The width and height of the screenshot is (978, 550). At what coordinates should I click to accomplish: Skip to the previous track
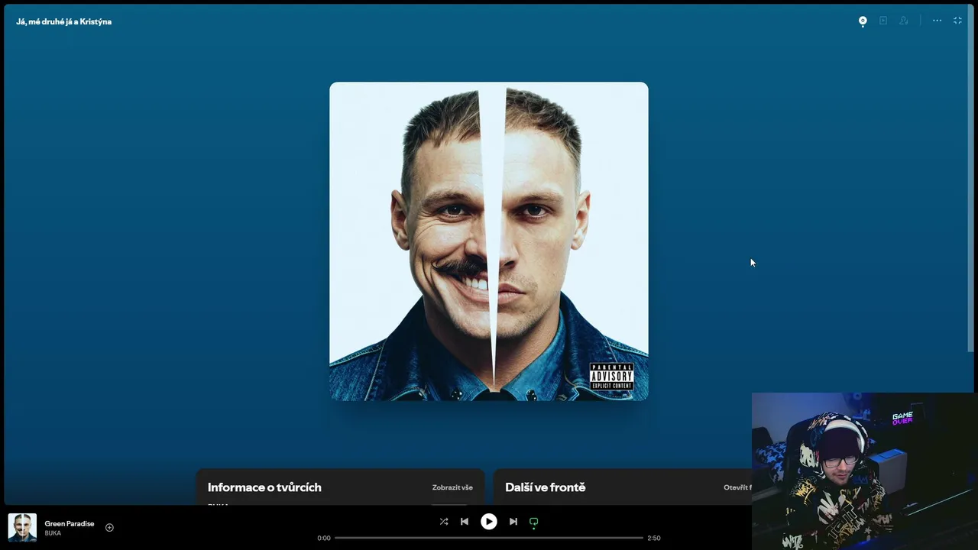(x=465, y=522)
